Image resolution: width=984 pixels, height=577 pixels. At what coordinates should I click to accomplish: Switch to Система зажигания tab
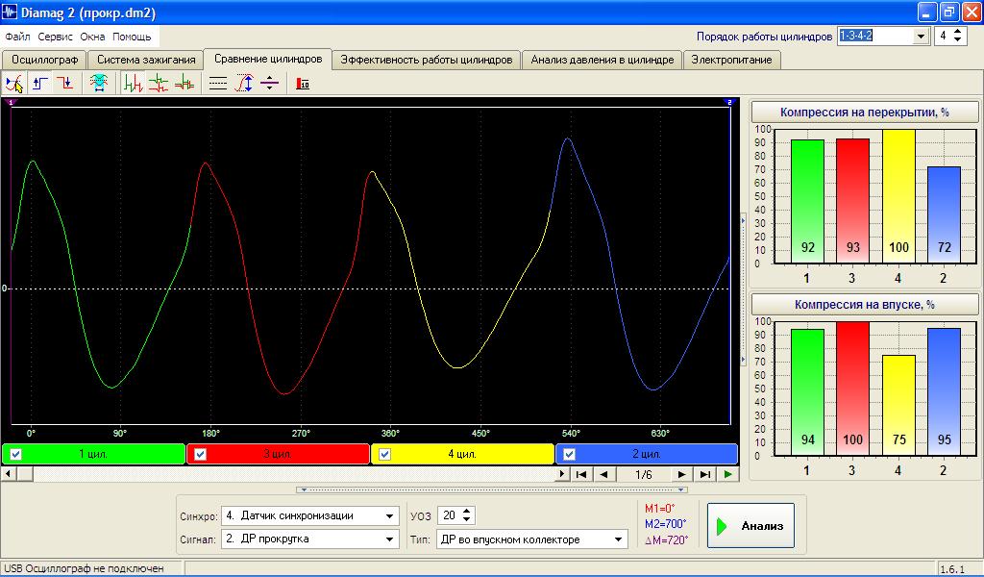pos(146,60)
